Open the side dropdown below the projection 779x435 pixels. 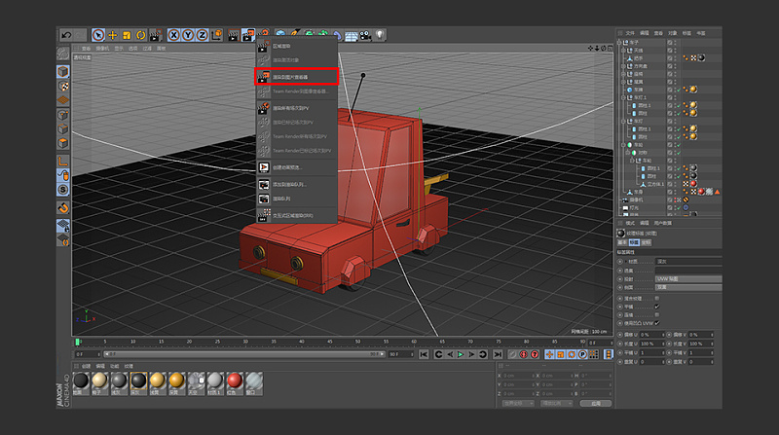688,287
